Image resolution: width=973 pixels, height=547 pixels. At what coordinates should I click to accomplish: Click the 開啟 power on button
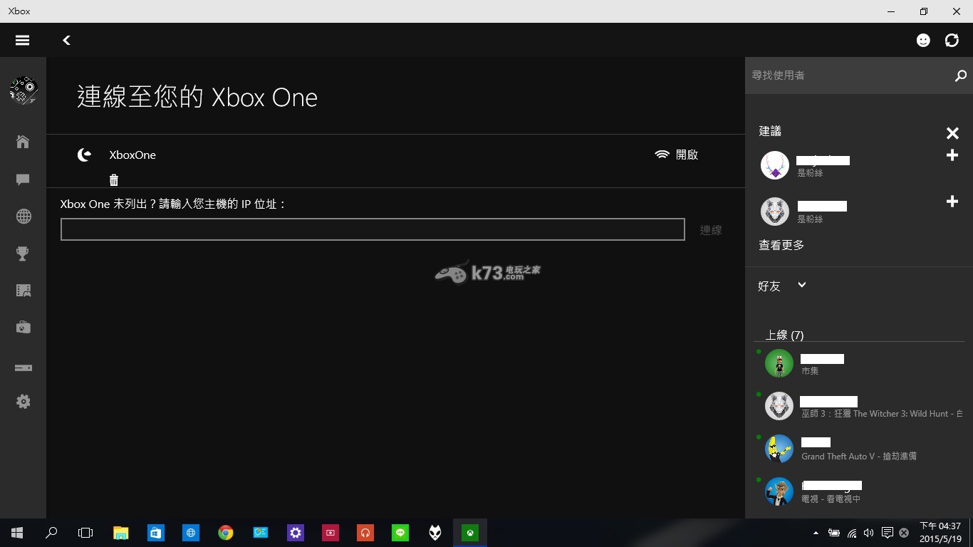pyautogui.click(x=676, y=155)
